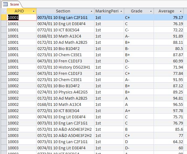Image resolution: width=187 pixels, height=154 pixels.
Task: Click the average value 91.89
Action: point(178,36)
